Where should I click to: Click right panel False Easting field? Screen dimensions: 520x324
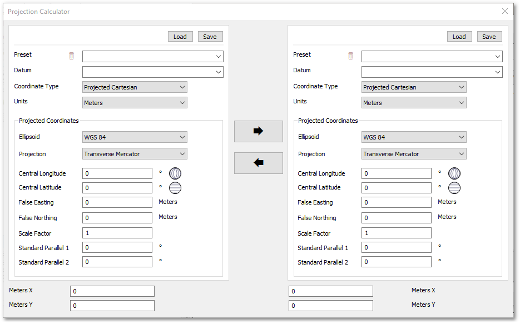397,202
